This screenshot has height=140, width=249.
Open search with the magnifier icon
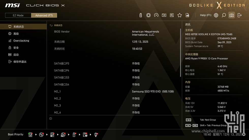(224, 15)
